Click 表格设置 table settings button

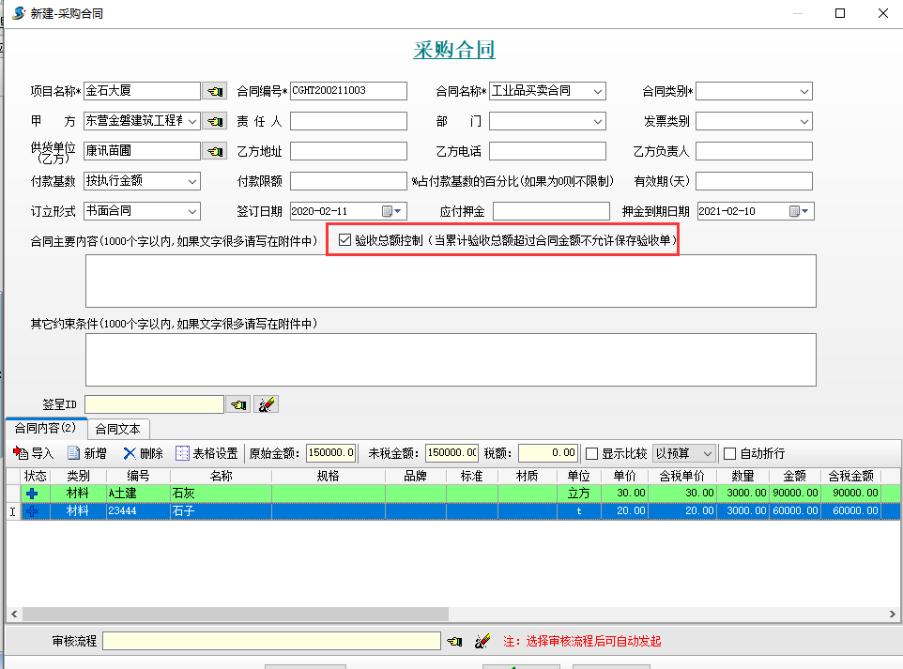(207, 453)
